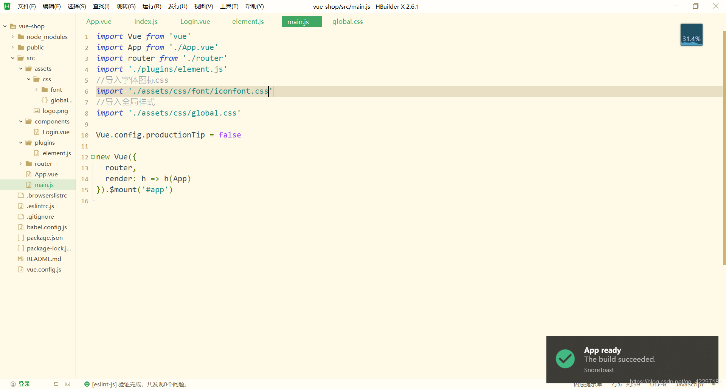Switch to the App.vue editor tab
This screenshot has height=389, width=726.
(x=99, y=22)
